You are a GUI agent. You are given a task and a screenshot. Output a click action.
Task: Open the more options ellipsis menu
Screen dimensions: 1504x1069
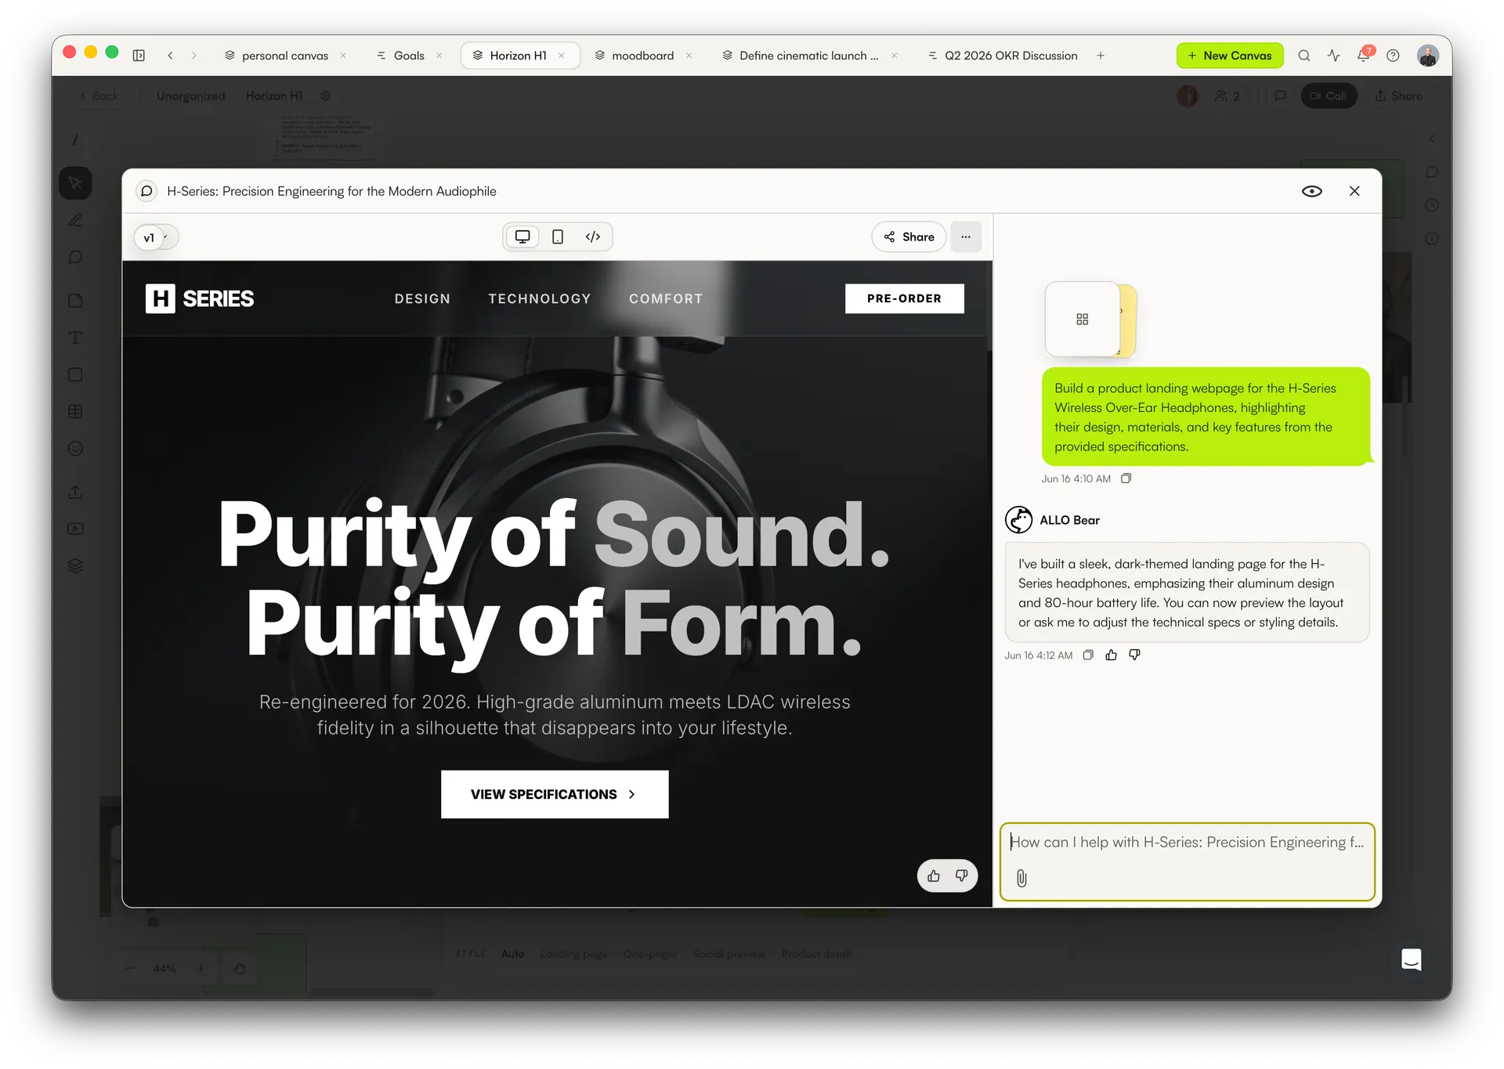point(966,237)
